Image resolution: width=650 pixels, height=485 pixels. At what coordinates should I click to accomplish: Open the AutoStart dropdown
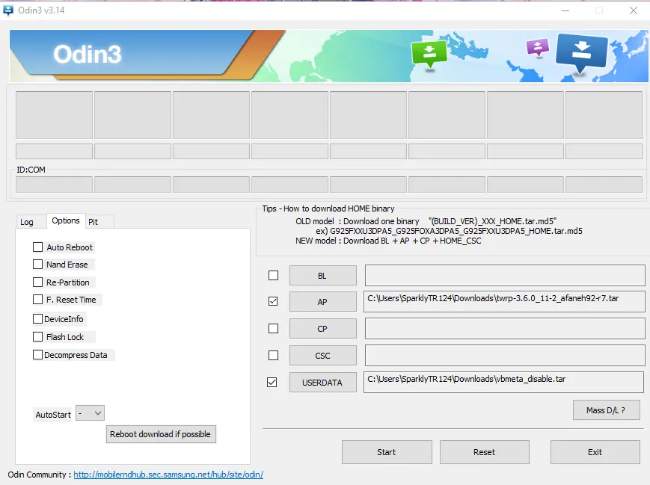point(91,413)
